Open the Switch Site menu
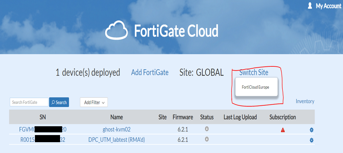 click(x=253, y=72)
